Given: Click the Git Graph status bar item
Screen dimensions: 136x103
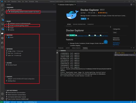Looking at the screenshot, I should point(20,102).
